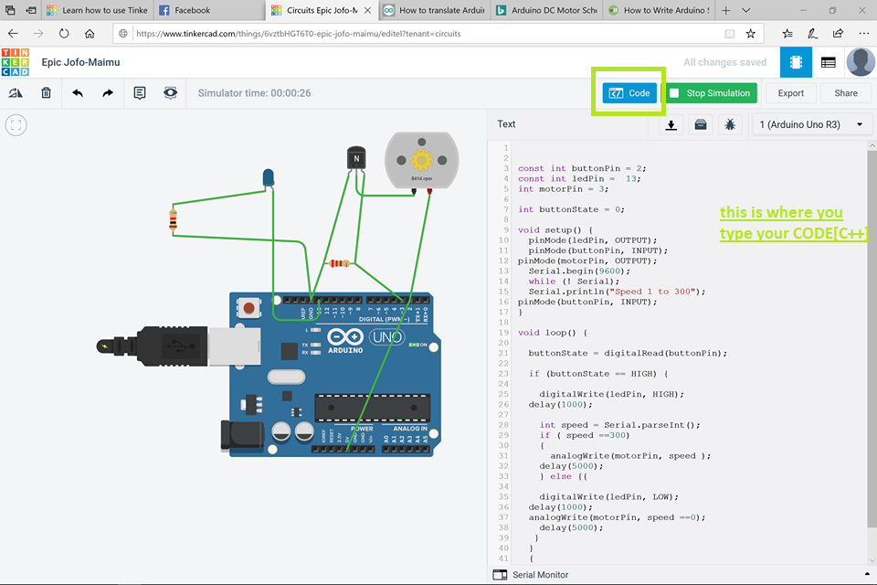Add this page to favorites star
The height and width of the screenshot is (585, 877).
[x=751, y=34]
